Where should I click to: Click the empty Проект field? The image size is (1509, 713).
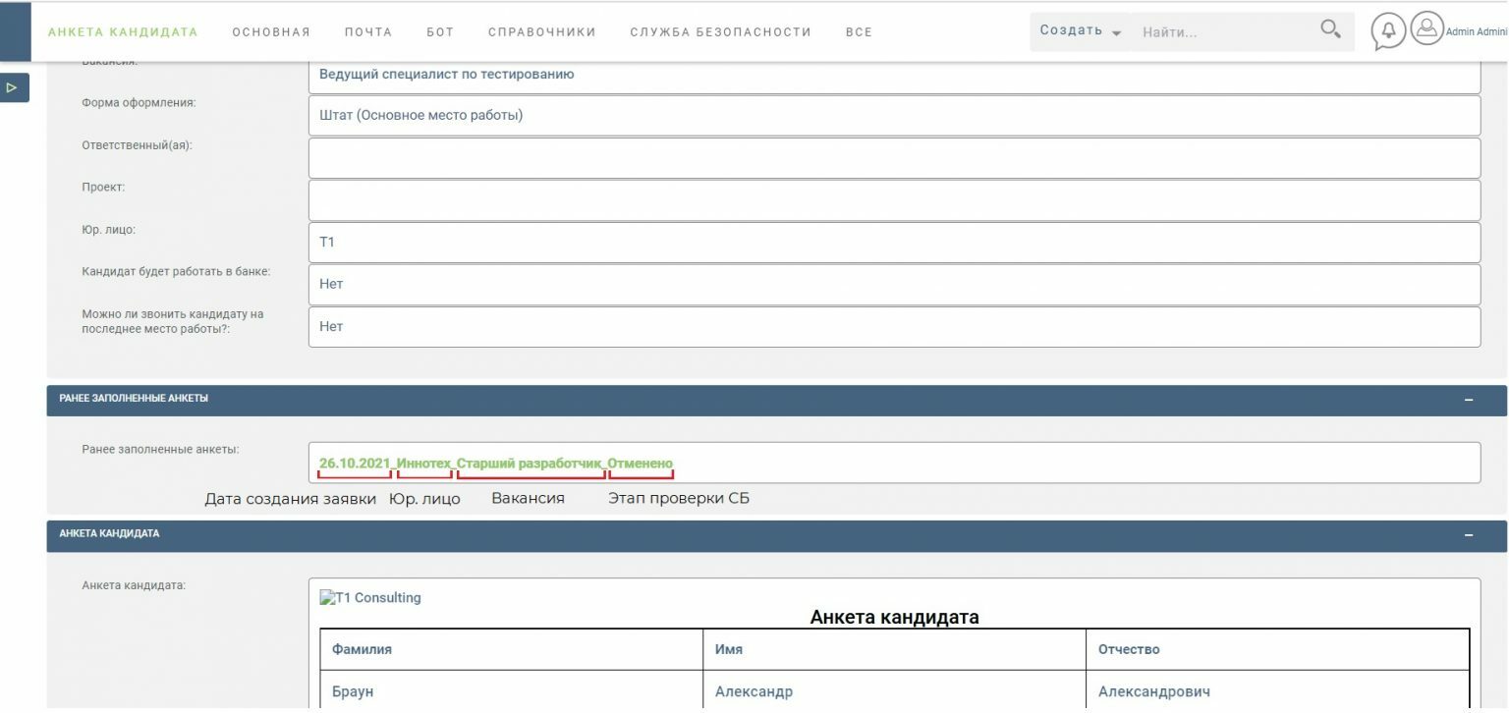click(x=894, y=200)
